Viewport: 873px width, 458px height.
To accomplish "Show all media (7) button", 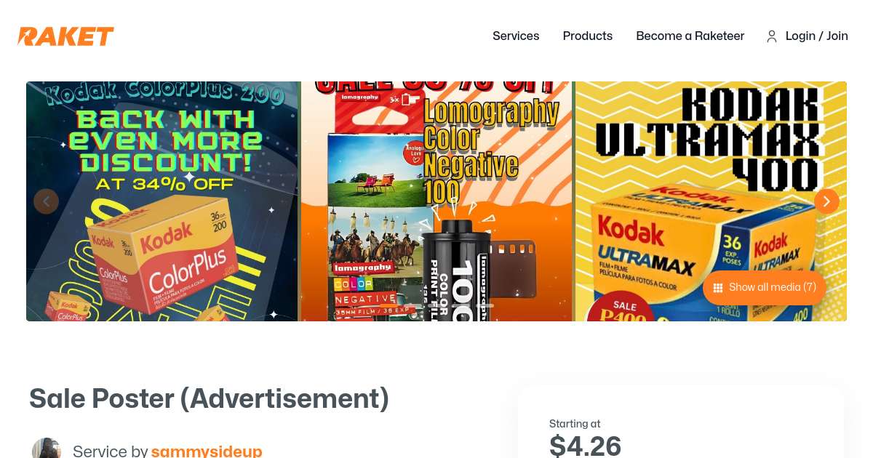I will tap(765, 288).
